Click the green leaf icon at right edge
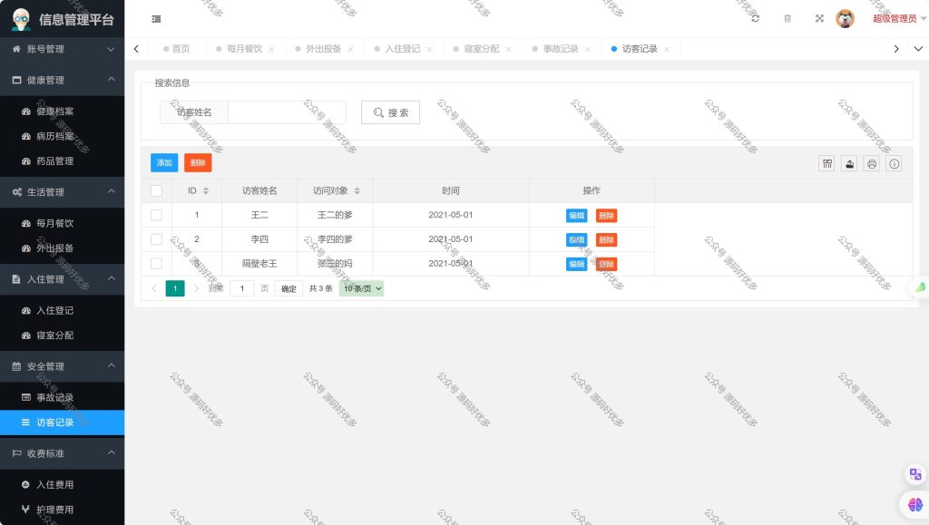This screenshot has width=929, height=525. click(x=920, y=287)
